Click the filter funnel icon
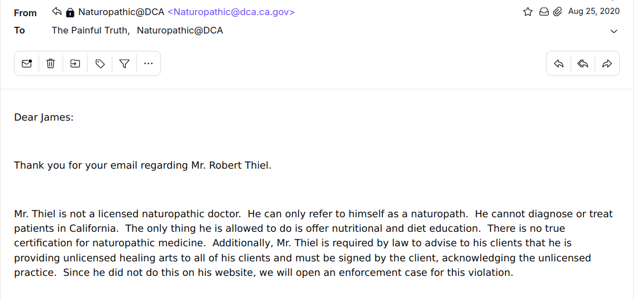Viewport: 641px width, 301px height. click(x=125, y=64)
